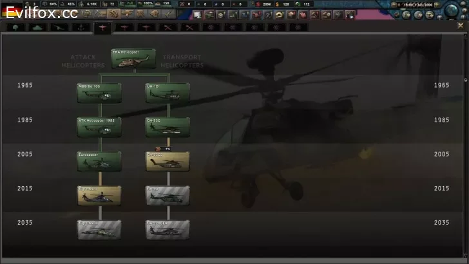
Task: Click the MBB Bo 105 technology card
Action: pos(99,93)
